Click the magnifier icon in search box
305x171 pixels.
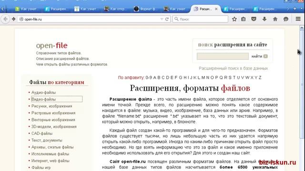click(x=176, y=19)
